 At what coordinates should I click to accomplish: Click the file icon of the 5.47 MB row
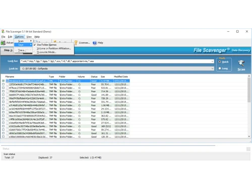pyautogui.click(x=7, y=81)
